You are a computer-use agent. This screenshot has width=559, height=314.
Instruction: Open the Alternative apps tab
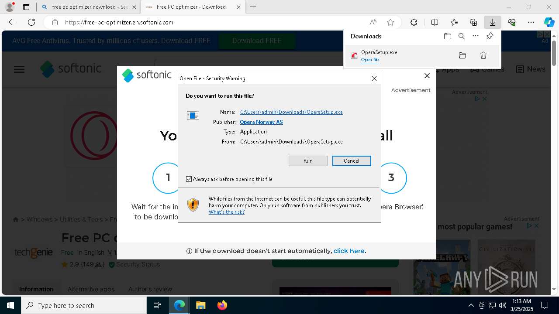(91, 289)
